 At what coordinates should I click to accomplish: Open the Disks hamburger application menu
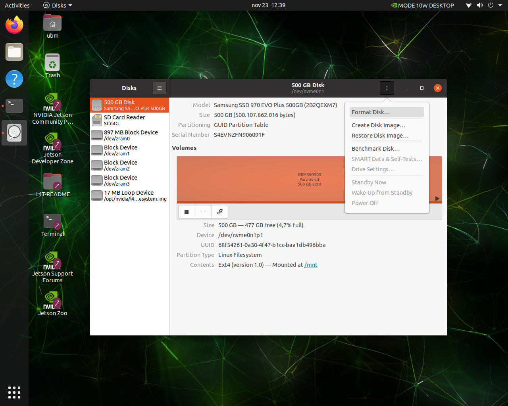tap(160, 88)
